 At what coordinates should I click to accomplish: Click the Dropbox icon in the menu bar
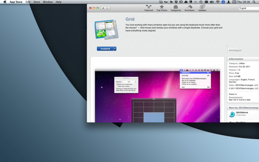176,2
